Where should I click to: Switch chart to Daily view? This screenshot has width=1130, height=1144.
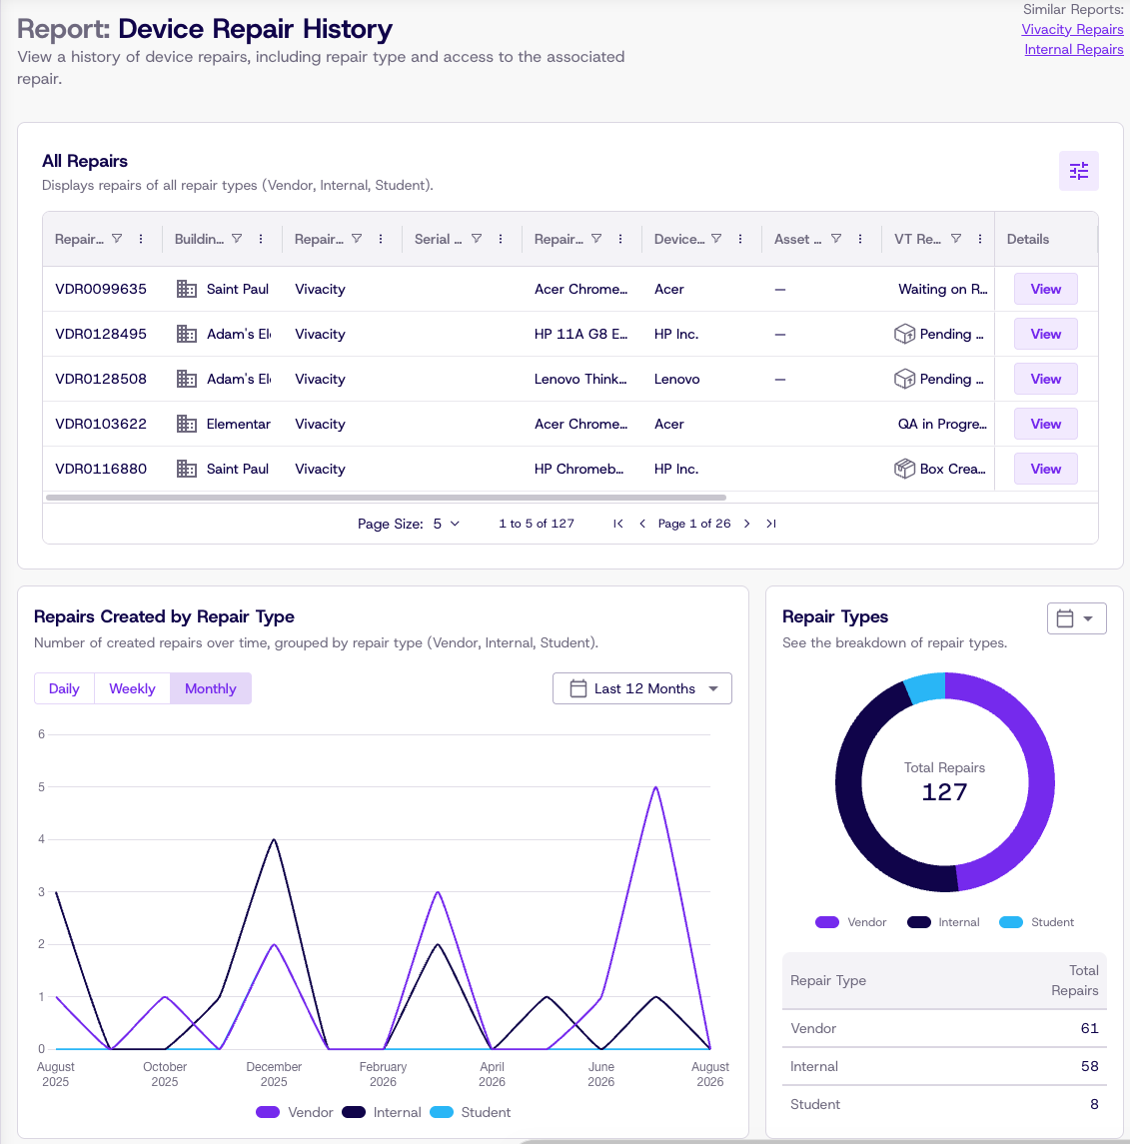64,688
